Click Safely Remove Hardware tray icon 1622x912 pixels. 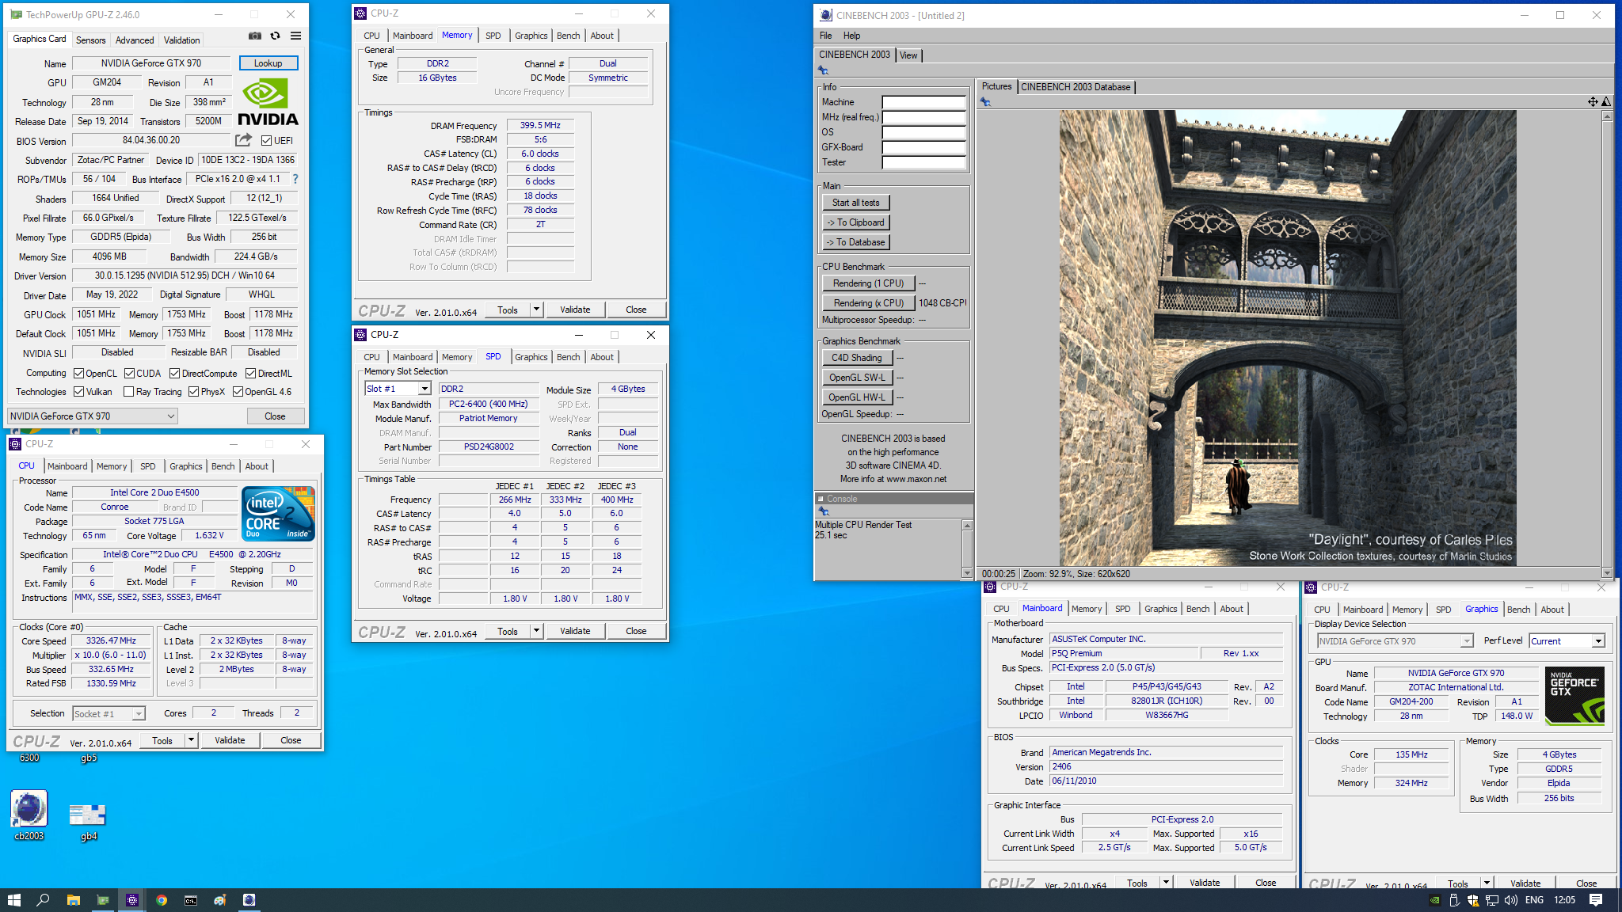(x=1453, y=900)
